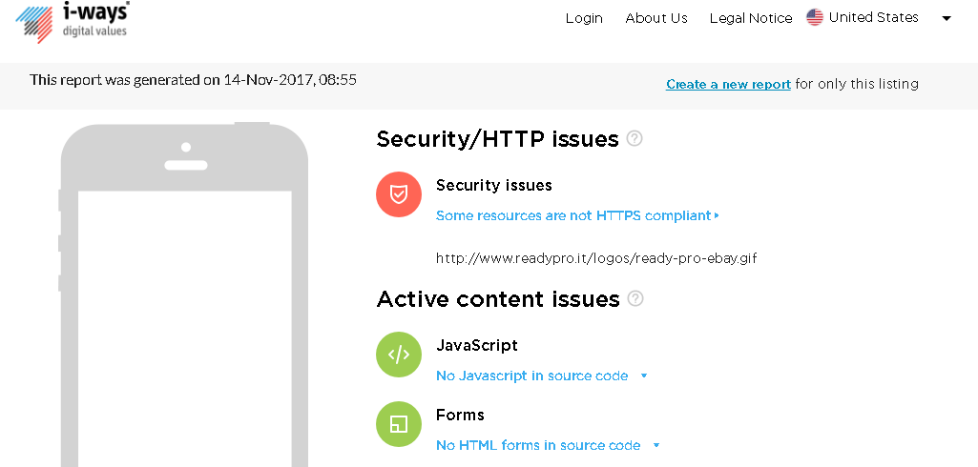Open the Legal Notice page

tap(751, 18)
